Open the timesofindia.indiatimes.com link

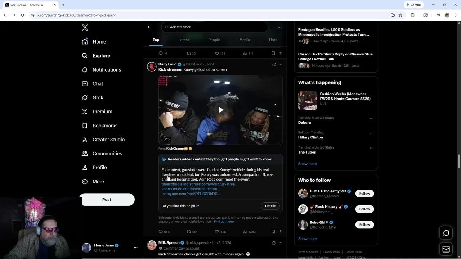point(199,184)
